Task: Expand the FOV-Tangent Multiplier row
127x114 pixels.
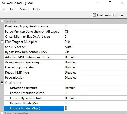Action: coord(2,42)
